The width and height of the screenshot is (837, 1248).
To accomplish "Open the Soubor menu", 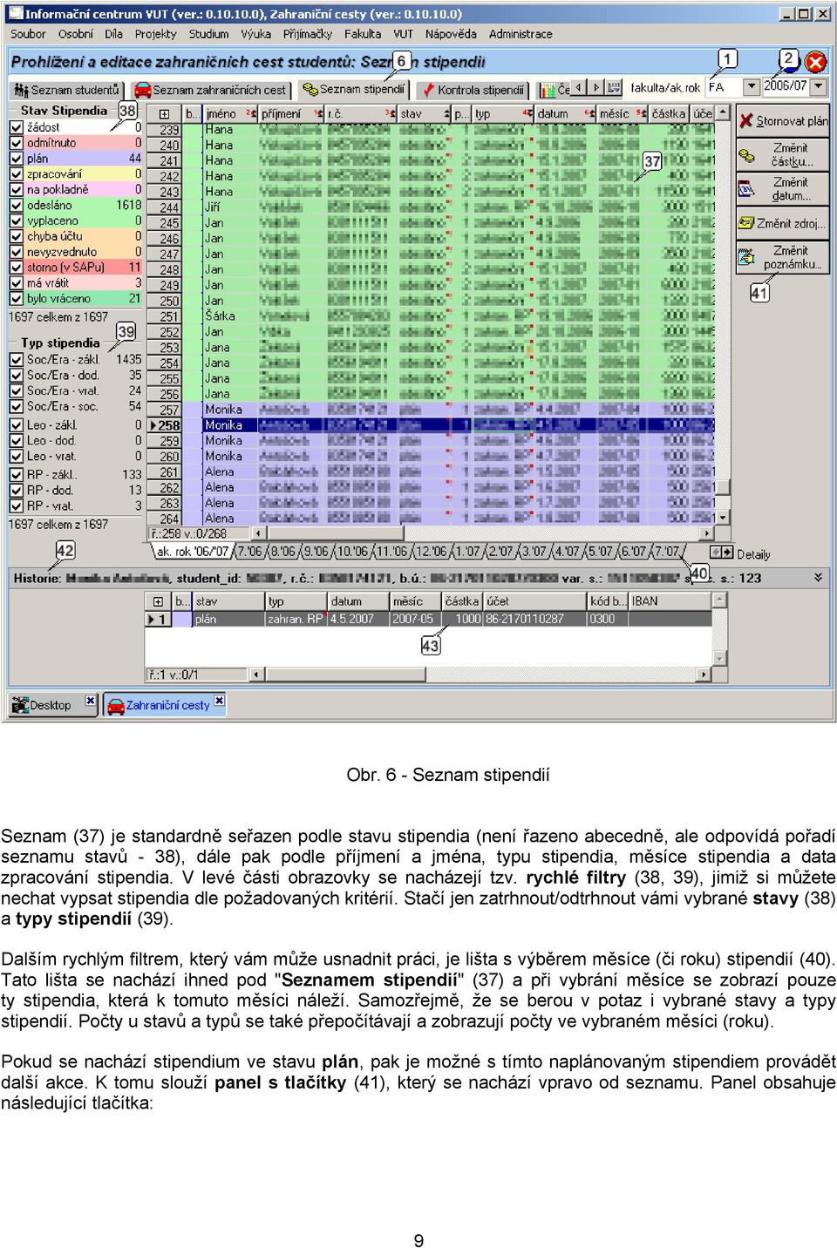I will click(28, 34).
